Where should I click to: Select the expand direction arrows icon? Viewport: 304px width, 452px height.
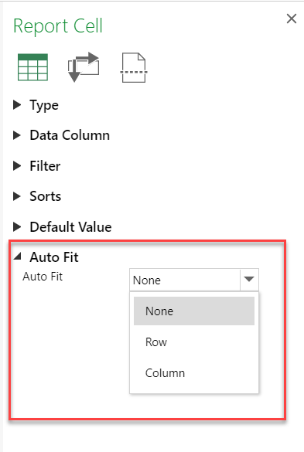84,67
